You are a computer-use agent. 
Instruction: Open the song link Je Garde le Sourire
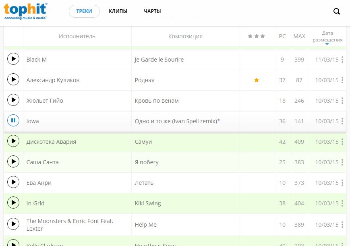159,60
